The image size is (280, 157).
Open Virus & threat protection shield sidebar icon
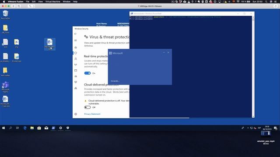pos(76,53)
